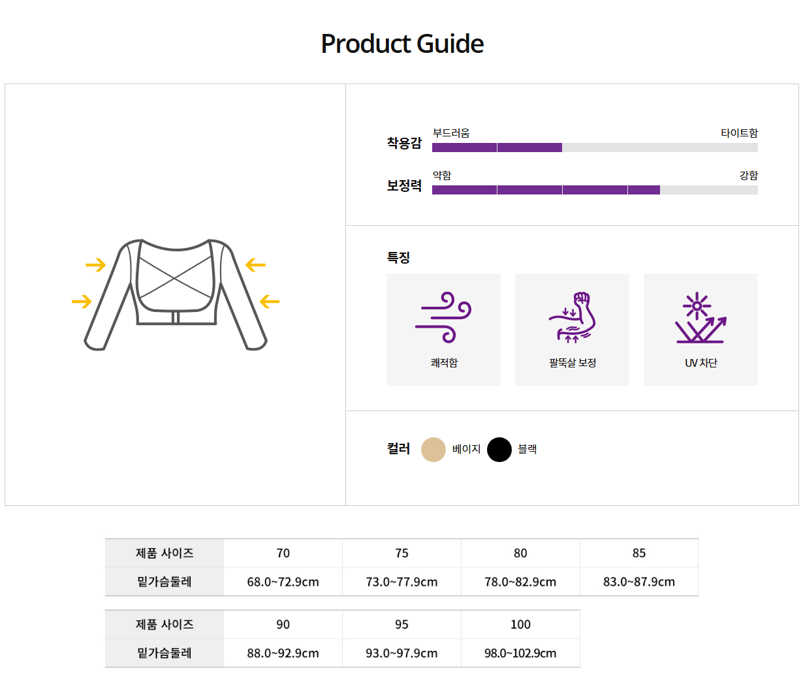Screen dimensions: 803x684
Task: Click the arm muscle 팔뚝살 보정 icon
Action: (572, 317)
